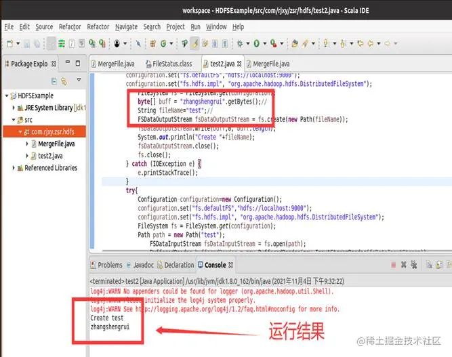This screenshot has height=357, width=452.
Task: Click Remove All Terminated Launches icon
Action: coord(413,265)
